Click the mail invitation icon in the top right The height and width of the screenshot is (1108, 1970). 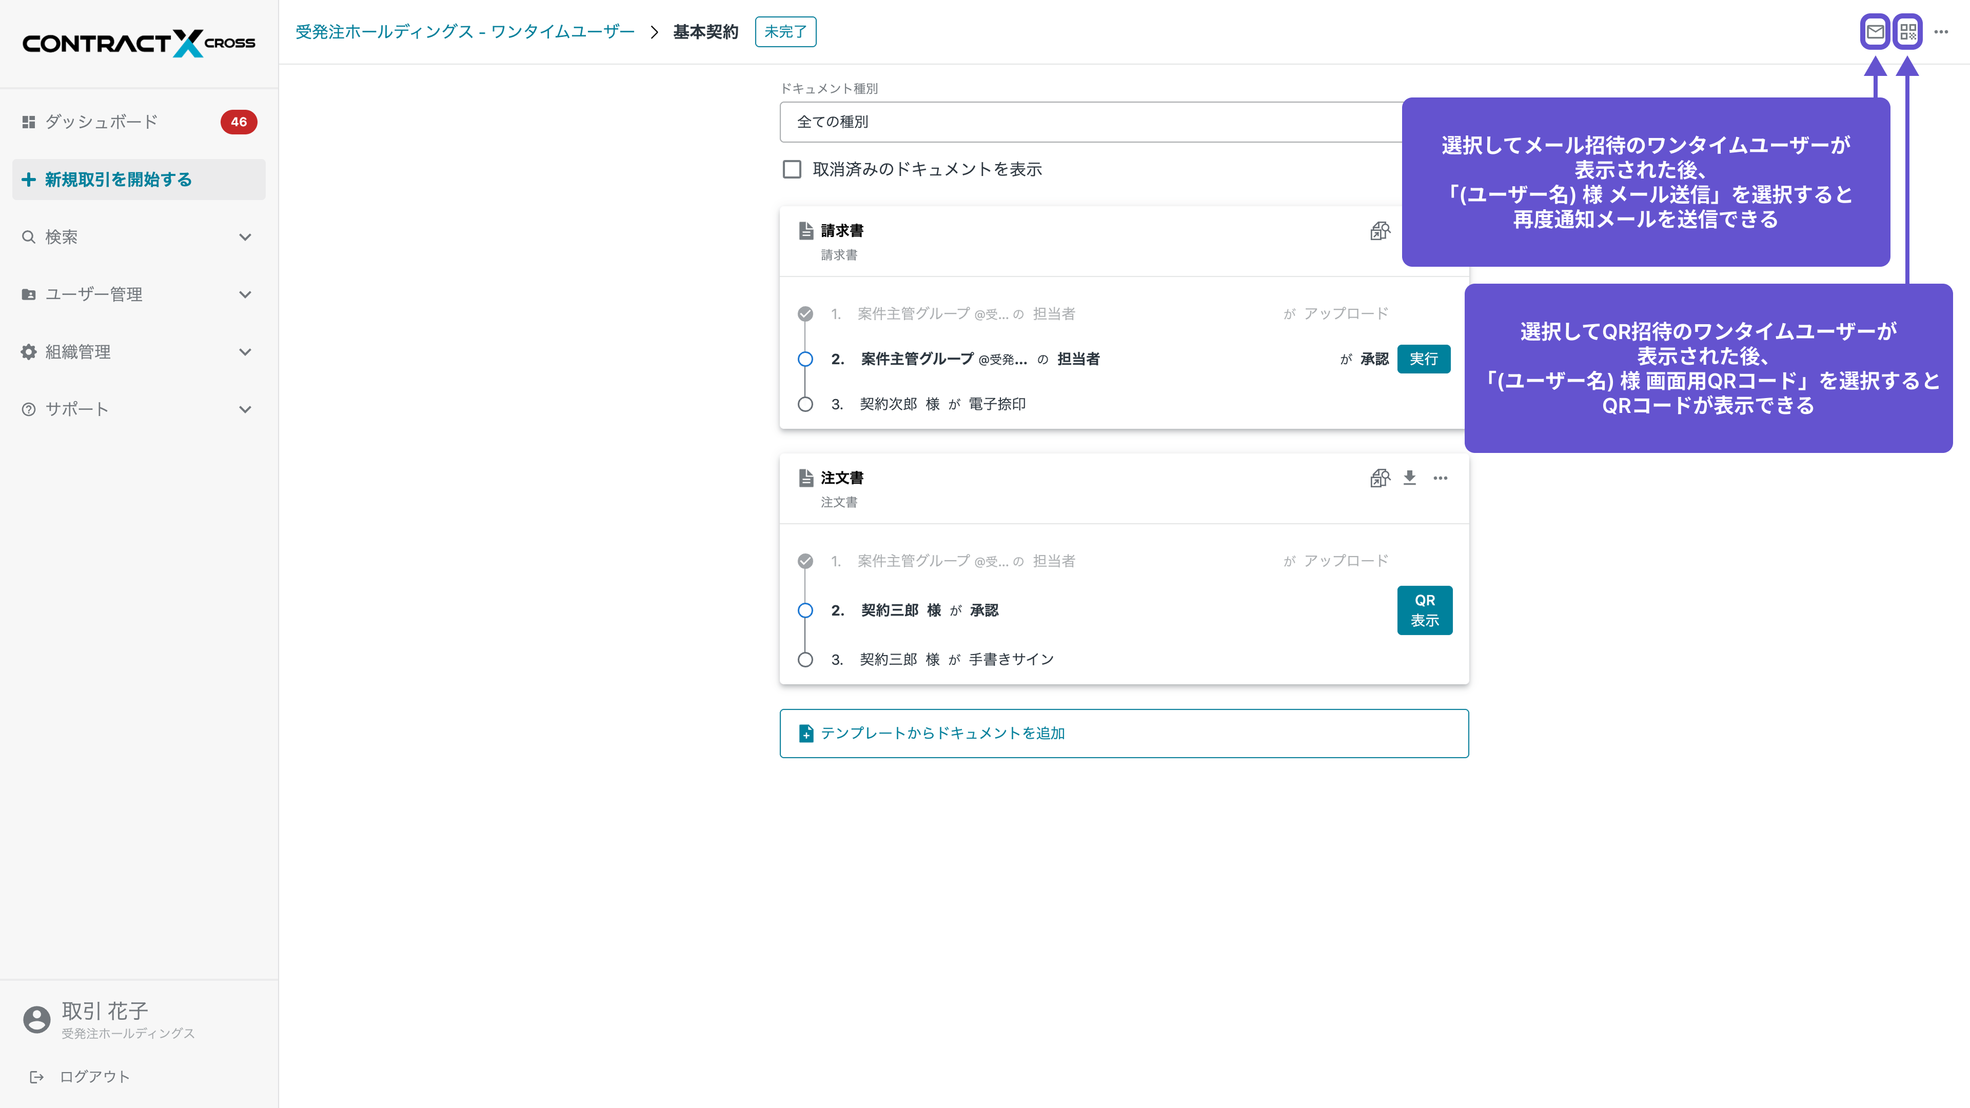1875,32
